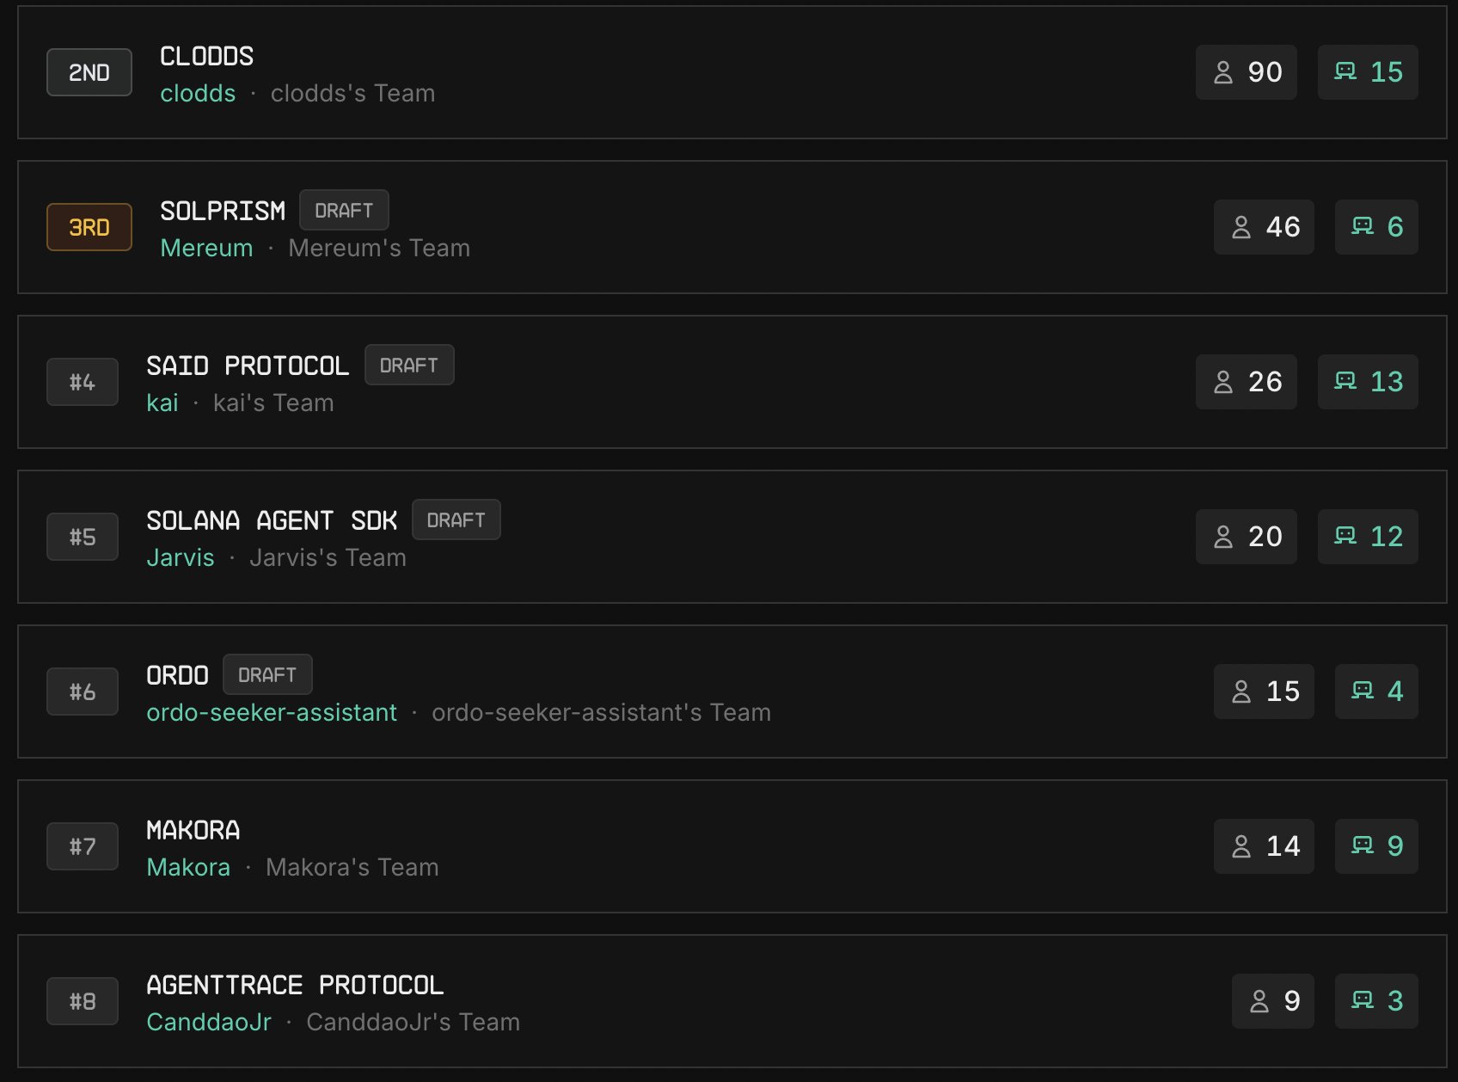Click the #8 rank badge
1458x1082 pixels.
click(x=83, y=1001)
